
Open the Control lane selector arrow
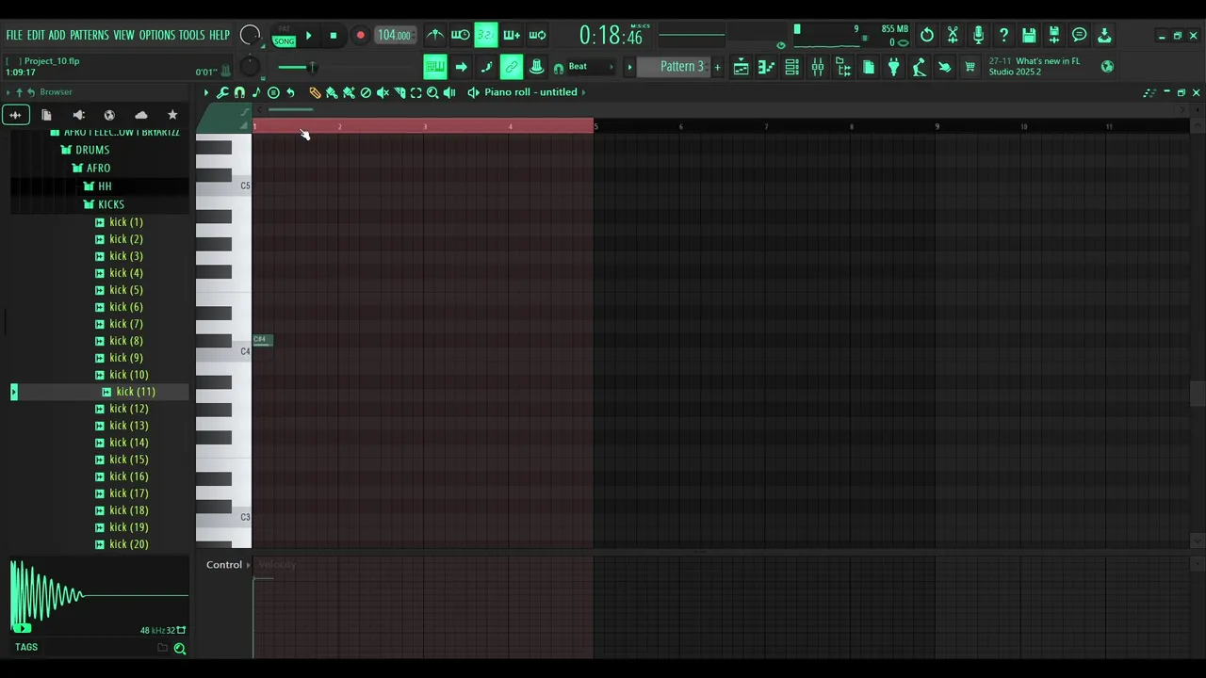tap(249, 565)
